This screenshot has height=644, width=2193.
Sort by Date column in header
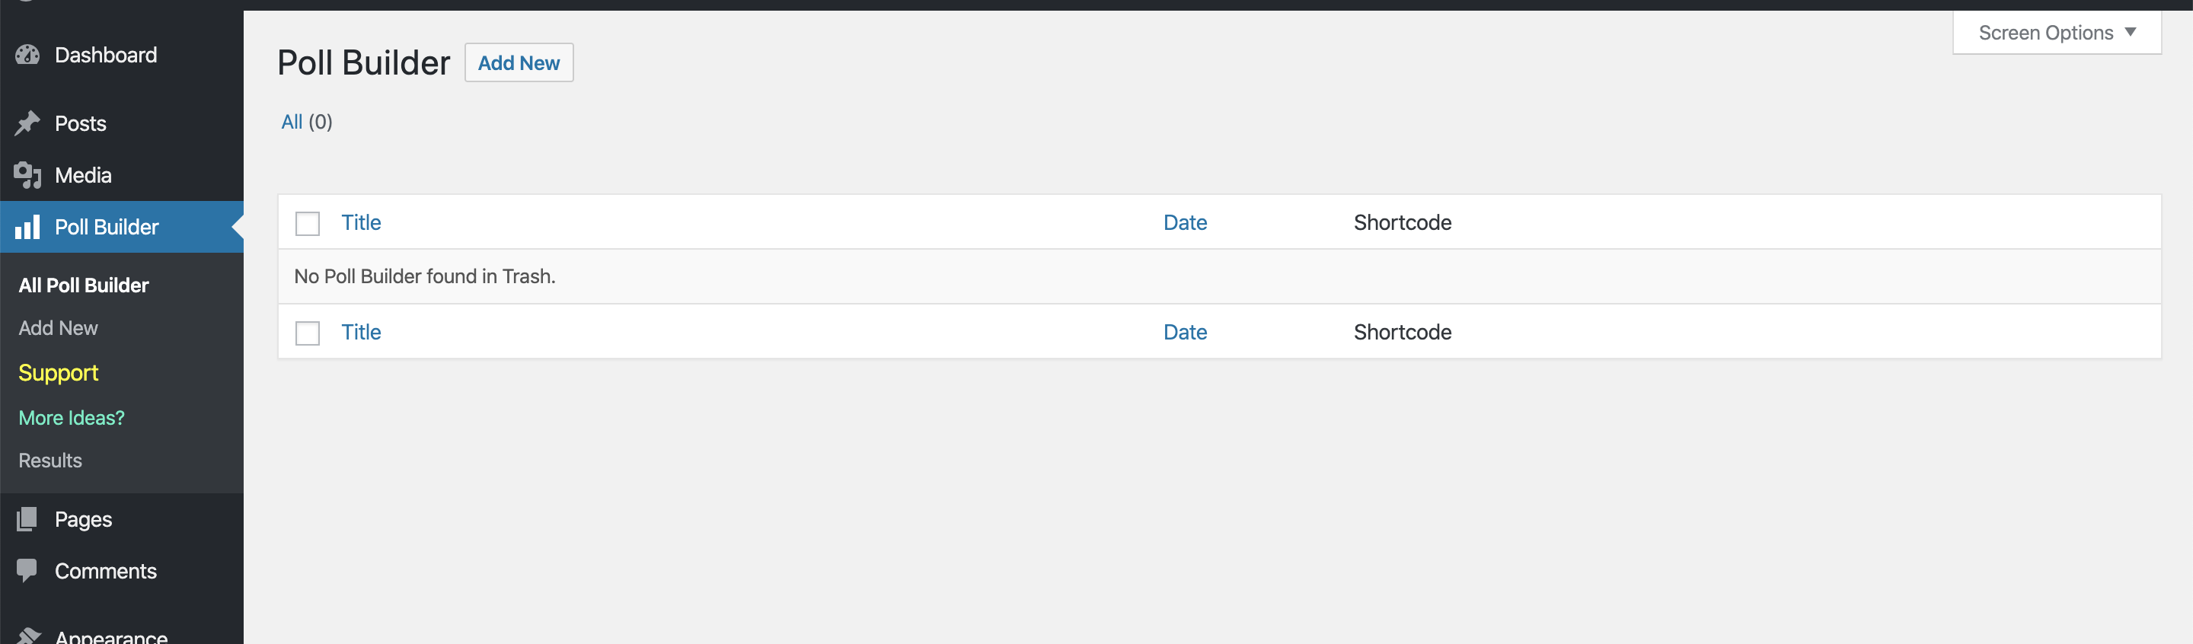1185,223
